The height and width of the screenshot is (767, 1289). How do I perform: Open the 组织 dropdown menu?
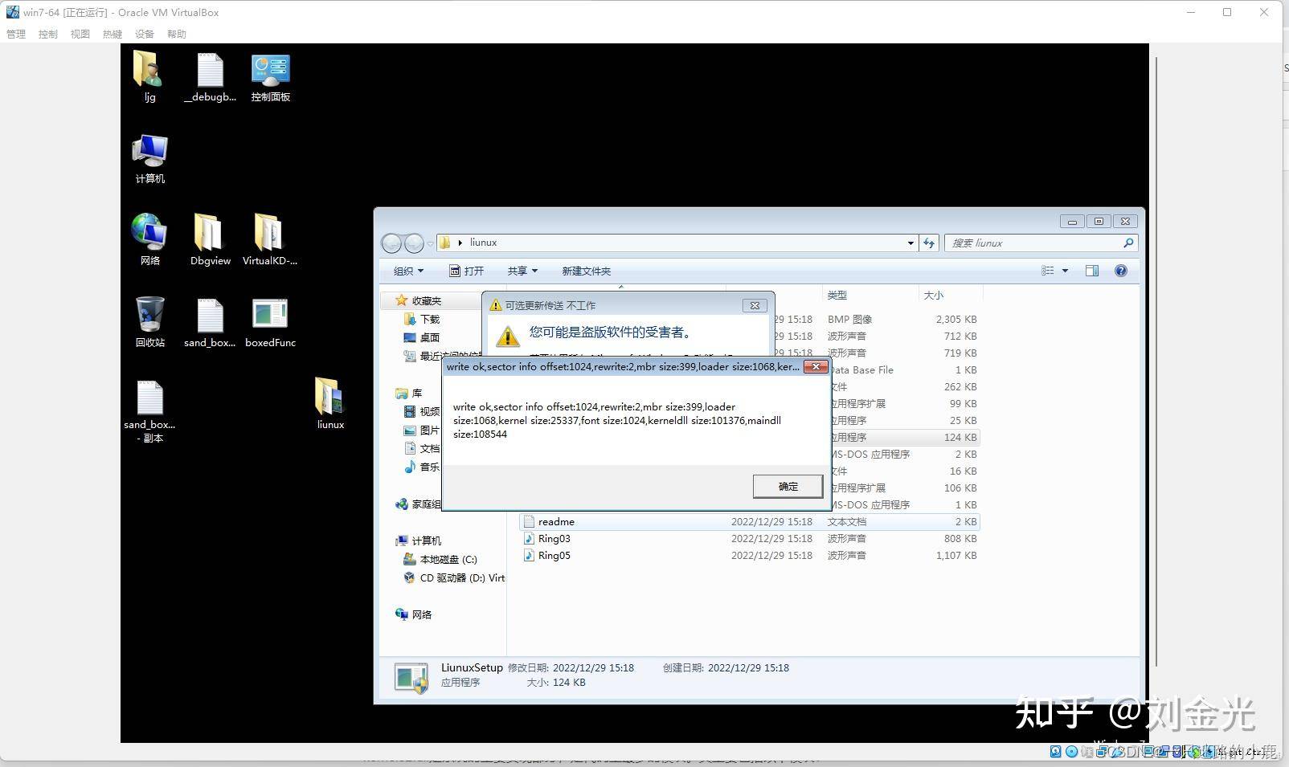[408, 271]
